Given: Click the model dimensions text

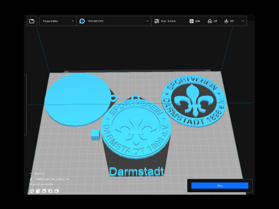Looking at the screenshot, I should tap(41, 184).
